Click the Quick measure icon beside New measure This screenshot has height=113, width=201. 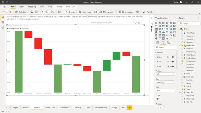coord(138,12)
